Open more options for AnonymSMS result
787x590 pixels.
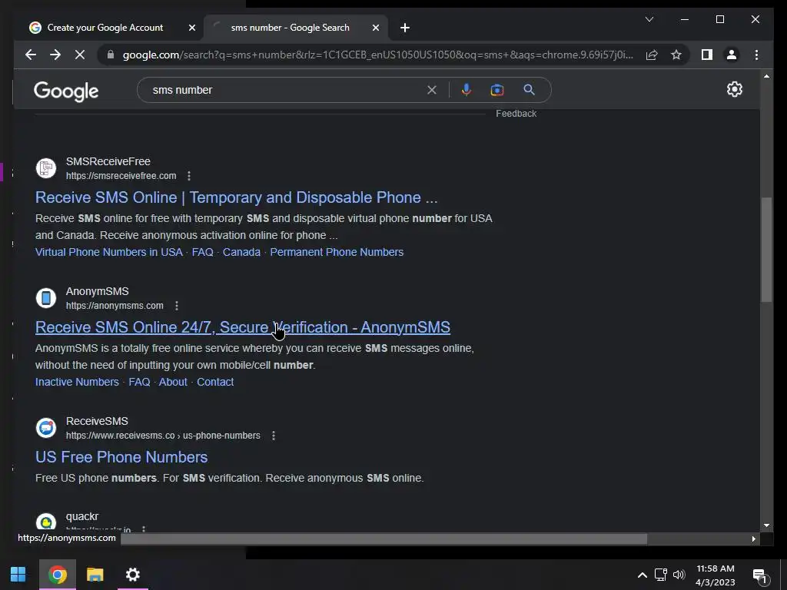(176, 306)
